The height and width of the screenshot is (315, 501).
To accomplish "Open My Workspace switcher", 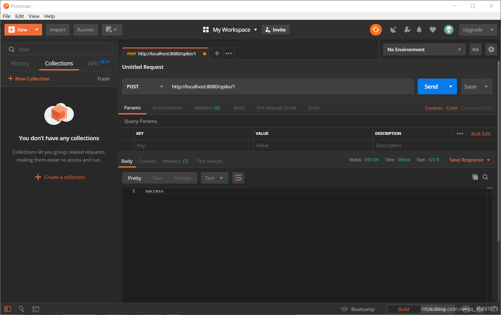I will click(x=230, y=30).
